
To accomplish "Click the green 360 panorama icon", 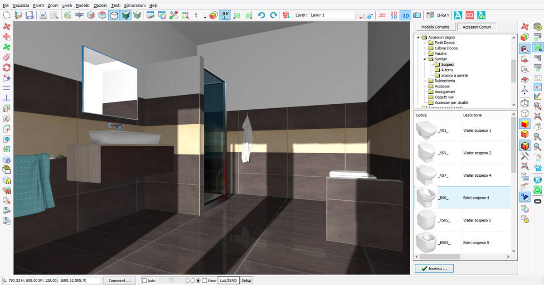I will pyautogui.click(x=538, y=190).
